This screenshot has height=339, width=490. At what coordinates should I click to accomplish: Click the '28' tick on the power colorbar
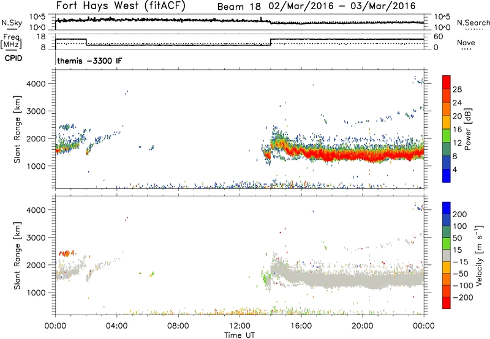(x=457, y=89)
